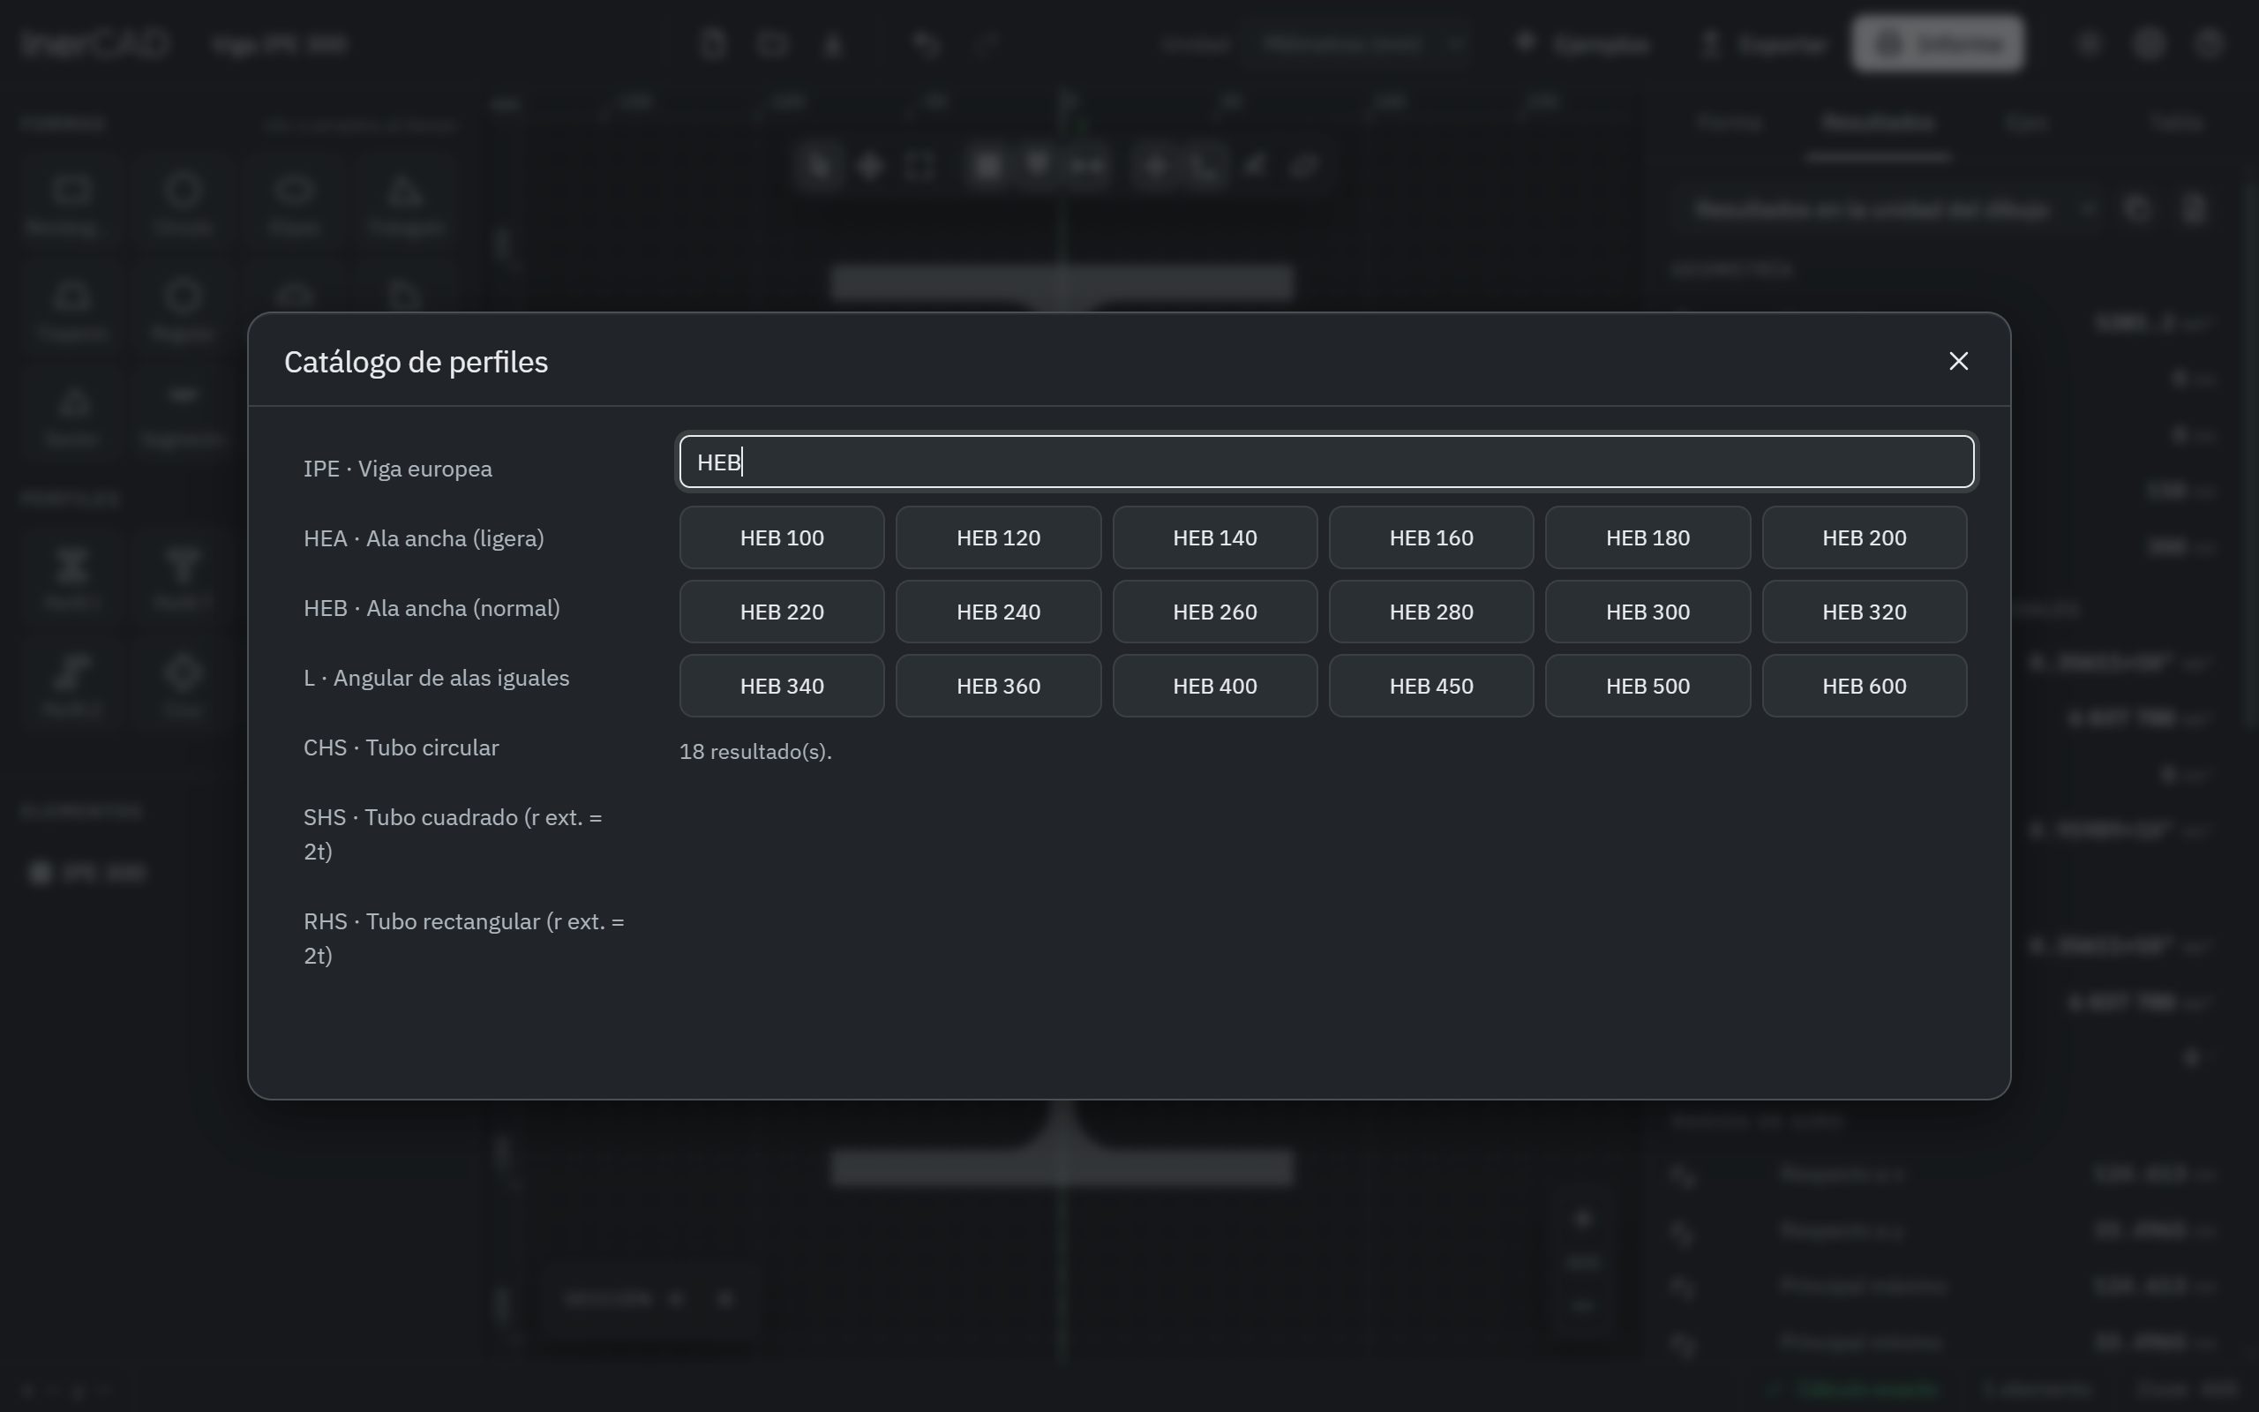Viewport: 2259px width, 1412px height.
Task: Insert the HEB 240 profile
Action: (999, 612)
